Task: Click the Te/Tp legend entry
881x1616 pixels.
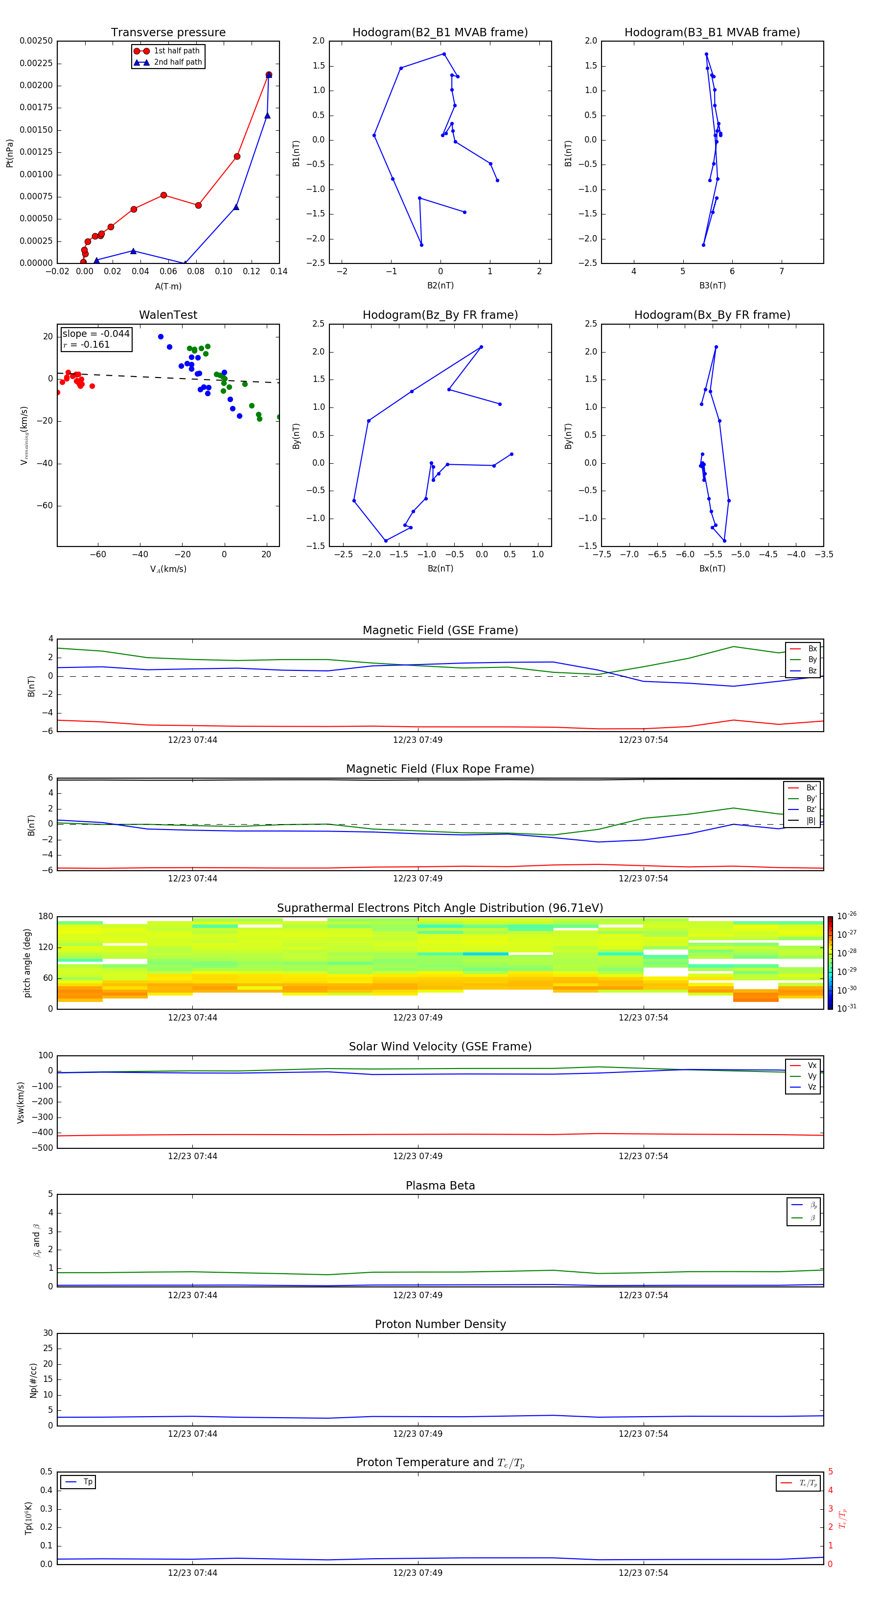Action: point(799,1484)
